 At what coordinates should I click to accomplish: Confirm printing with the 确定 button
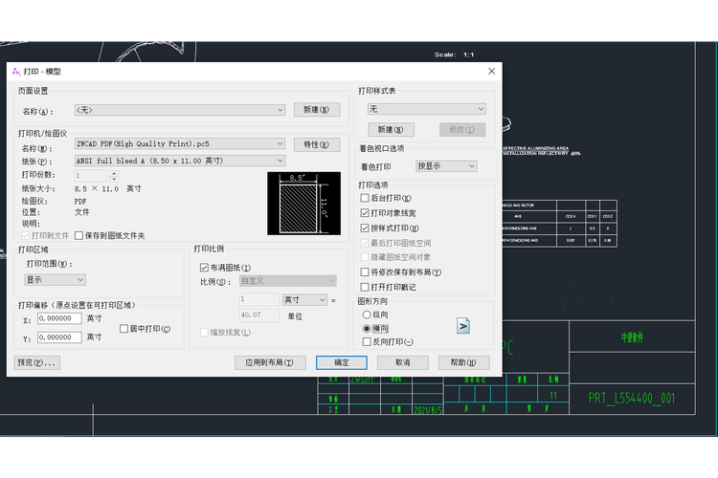coord(342,362)
